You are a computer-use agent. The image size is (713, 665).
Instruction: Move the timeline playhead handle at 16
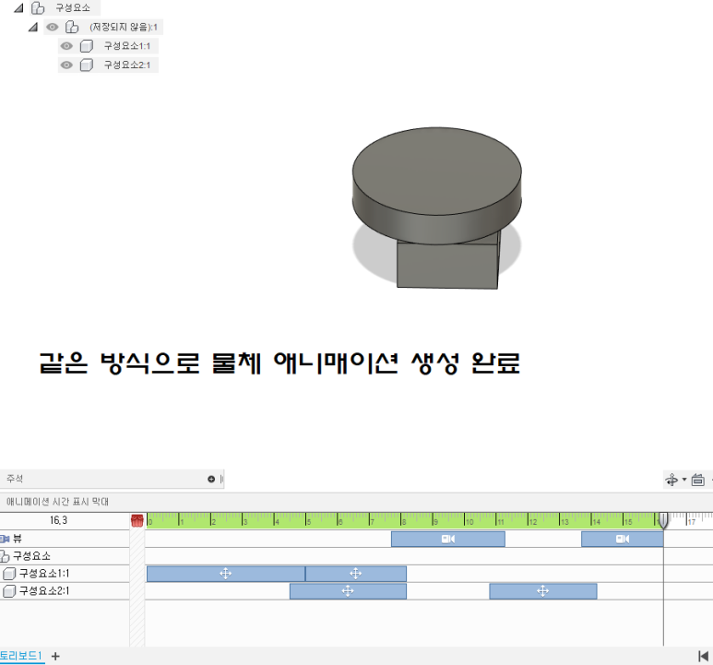[663, 520]
